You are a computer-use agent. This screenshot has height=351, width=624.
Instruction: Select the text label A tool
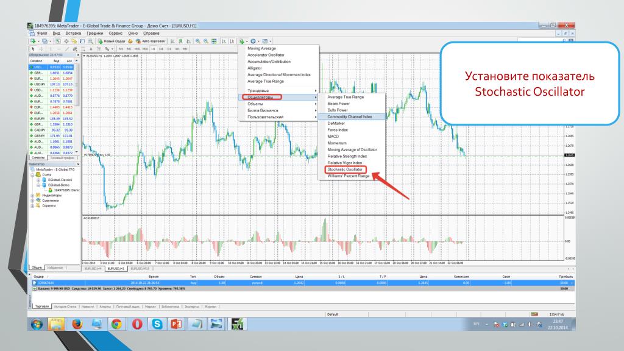pos(91,49)
